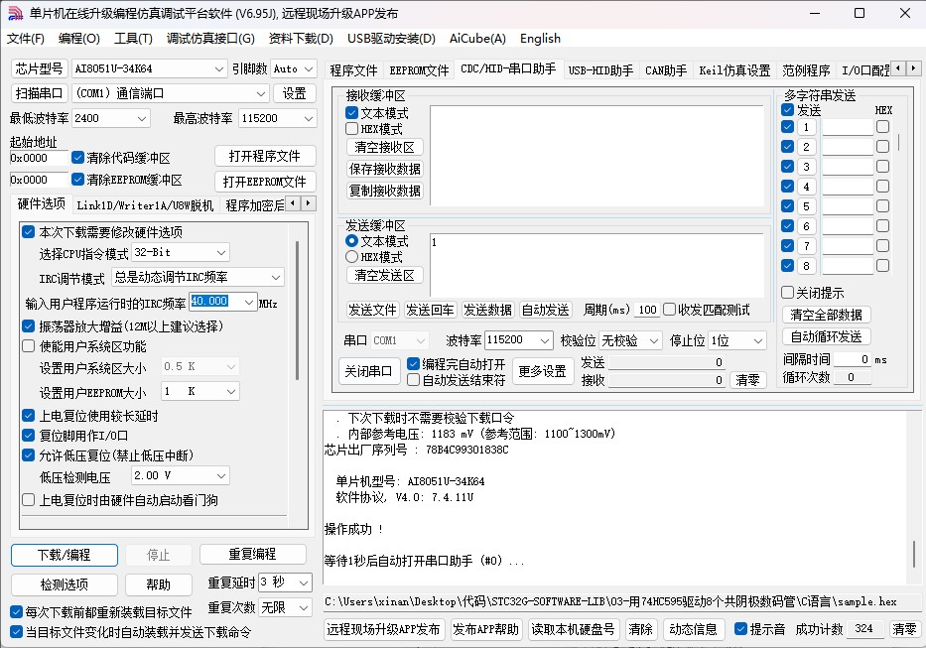
Task: Enable 使能用户系统区功能 checkbox
Action: coord(29,346)
